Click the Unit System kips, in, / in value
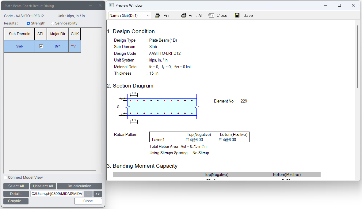Viewport: 362px width, 209px height. tap(158, 60)
